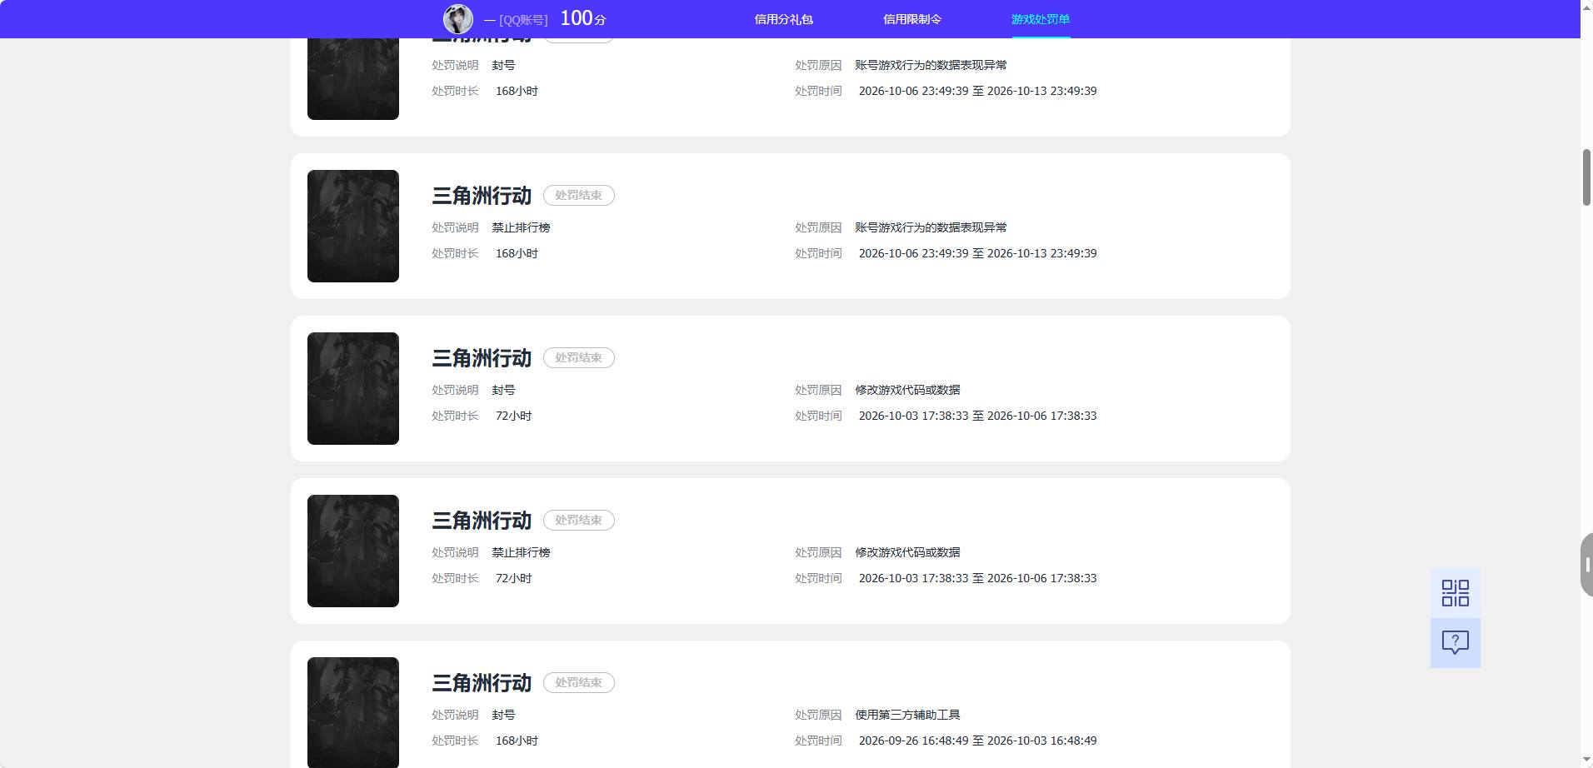This screenshot has height=768, width=1593.
Task: Click 处罚结束 badge in 禁止排行榜 72小时 card
Action: click(579, 520)
